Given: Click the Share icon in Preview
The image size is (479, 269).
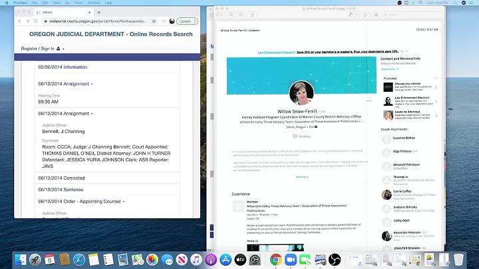Looking at the screenshot, I should (252, 15).
